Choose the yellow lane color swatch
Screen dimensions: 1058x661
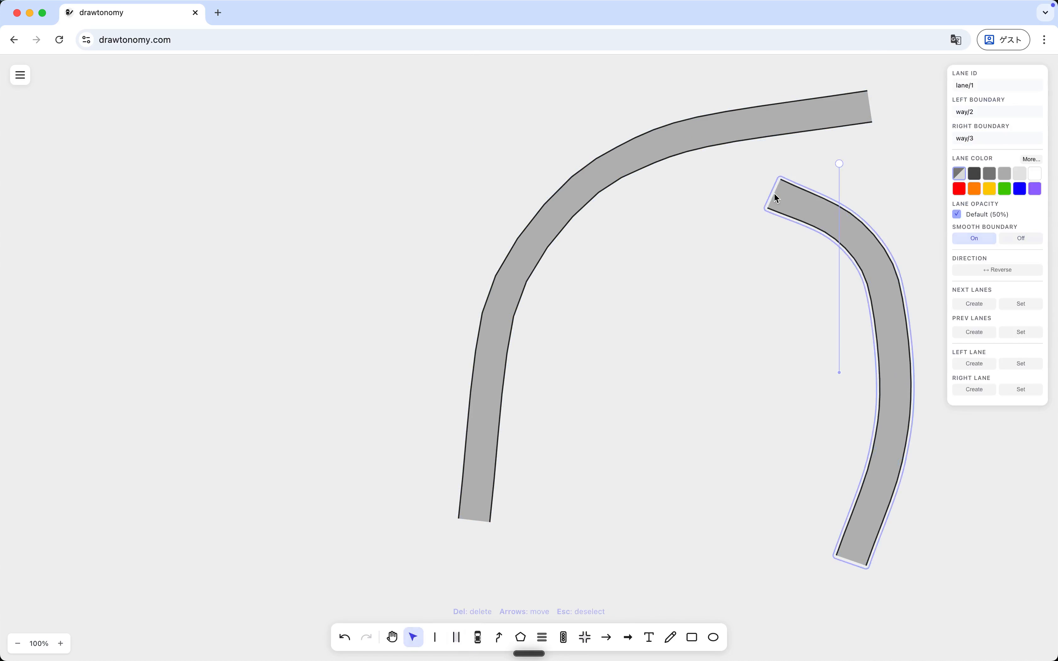pos(989,189)
